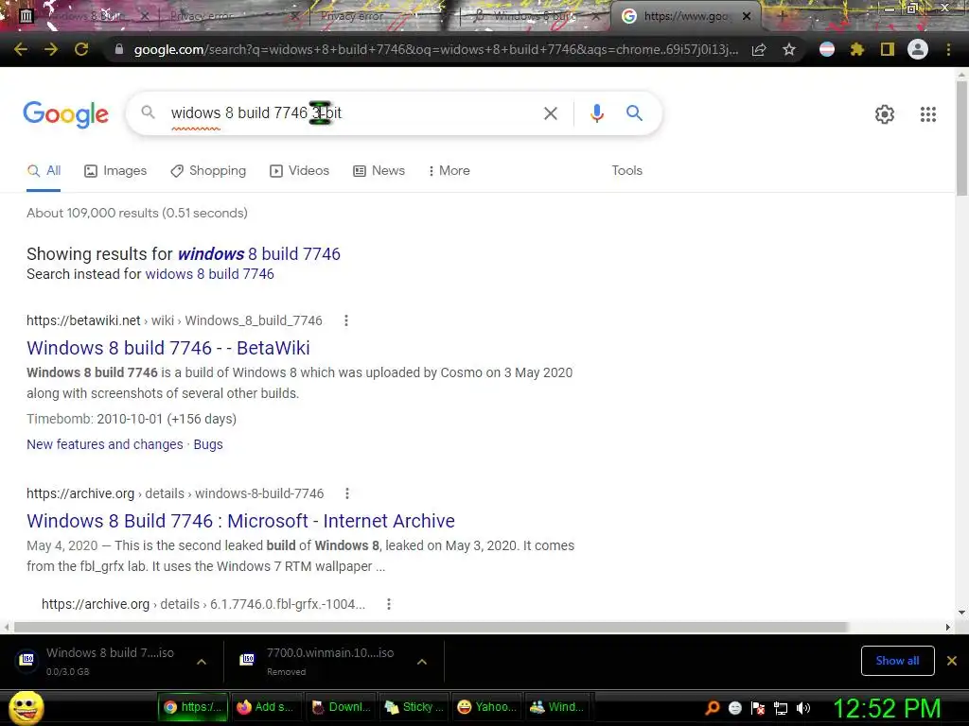Submit search with blue magnifier
This screenshot has height=726, width=969.
click(634, 113)
